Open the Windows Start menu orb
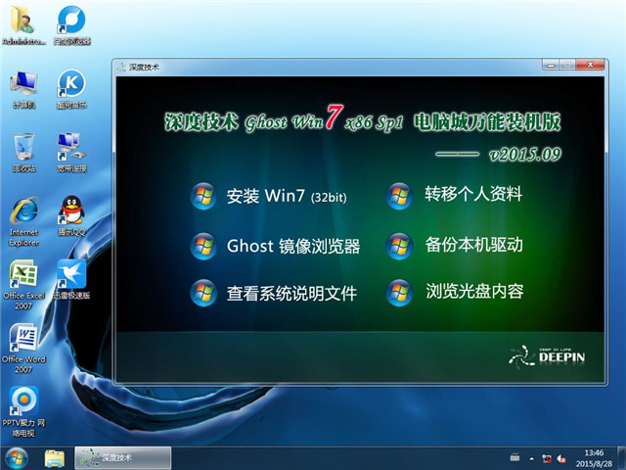This screenshot has width=626, height=470. tap(16, 458)
